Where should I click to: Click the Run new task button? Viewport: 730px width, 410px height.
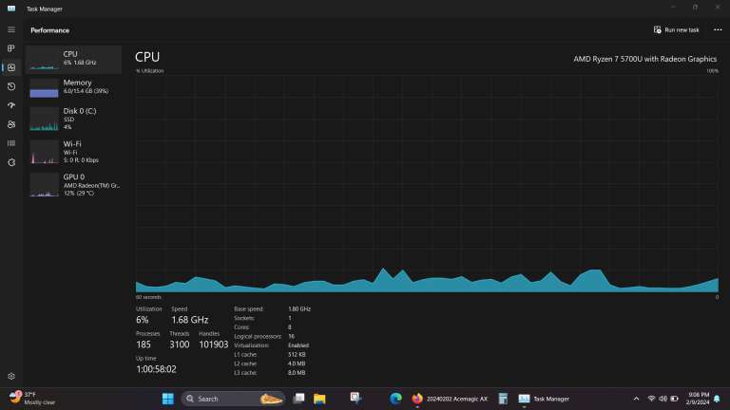pyautogui.click(x=677, y=29)
